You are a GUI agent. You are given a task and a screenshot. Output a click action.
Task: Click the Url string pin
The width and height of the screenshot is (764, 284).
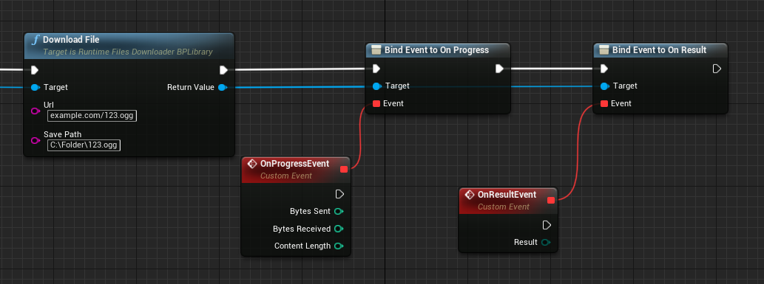click(35, 111)
